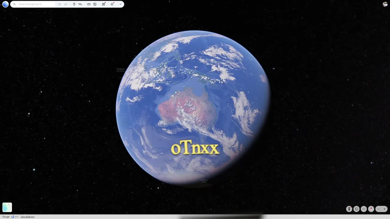
Task: Add a placemark with the pin tool
Action: [74, 4]
